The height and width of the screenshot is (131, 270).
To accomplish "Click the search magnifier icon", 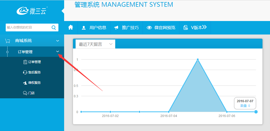I will click(x=54, y=27).
